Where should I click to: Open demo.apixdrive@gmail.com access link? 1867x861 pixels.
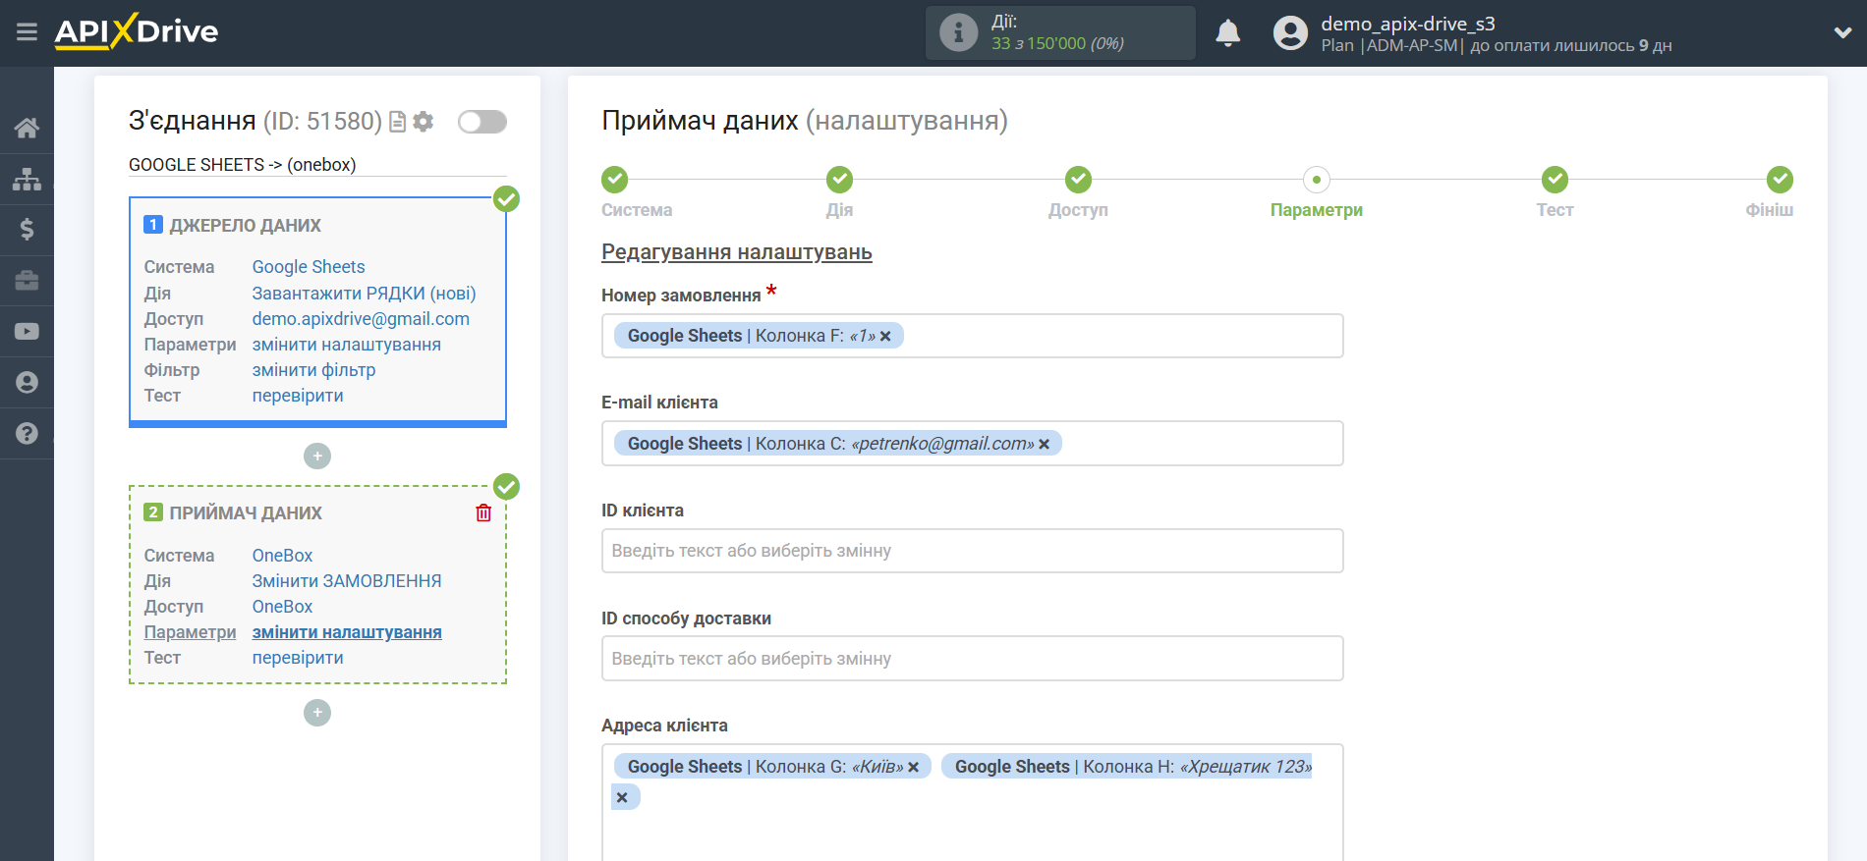pyautogui.click(x=361, y=319)
